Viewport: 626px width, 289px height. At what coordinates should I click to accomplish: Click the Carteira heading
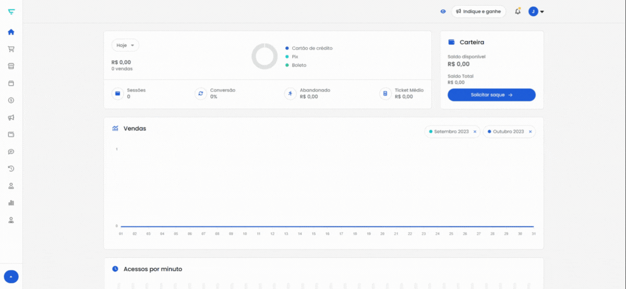472,42
